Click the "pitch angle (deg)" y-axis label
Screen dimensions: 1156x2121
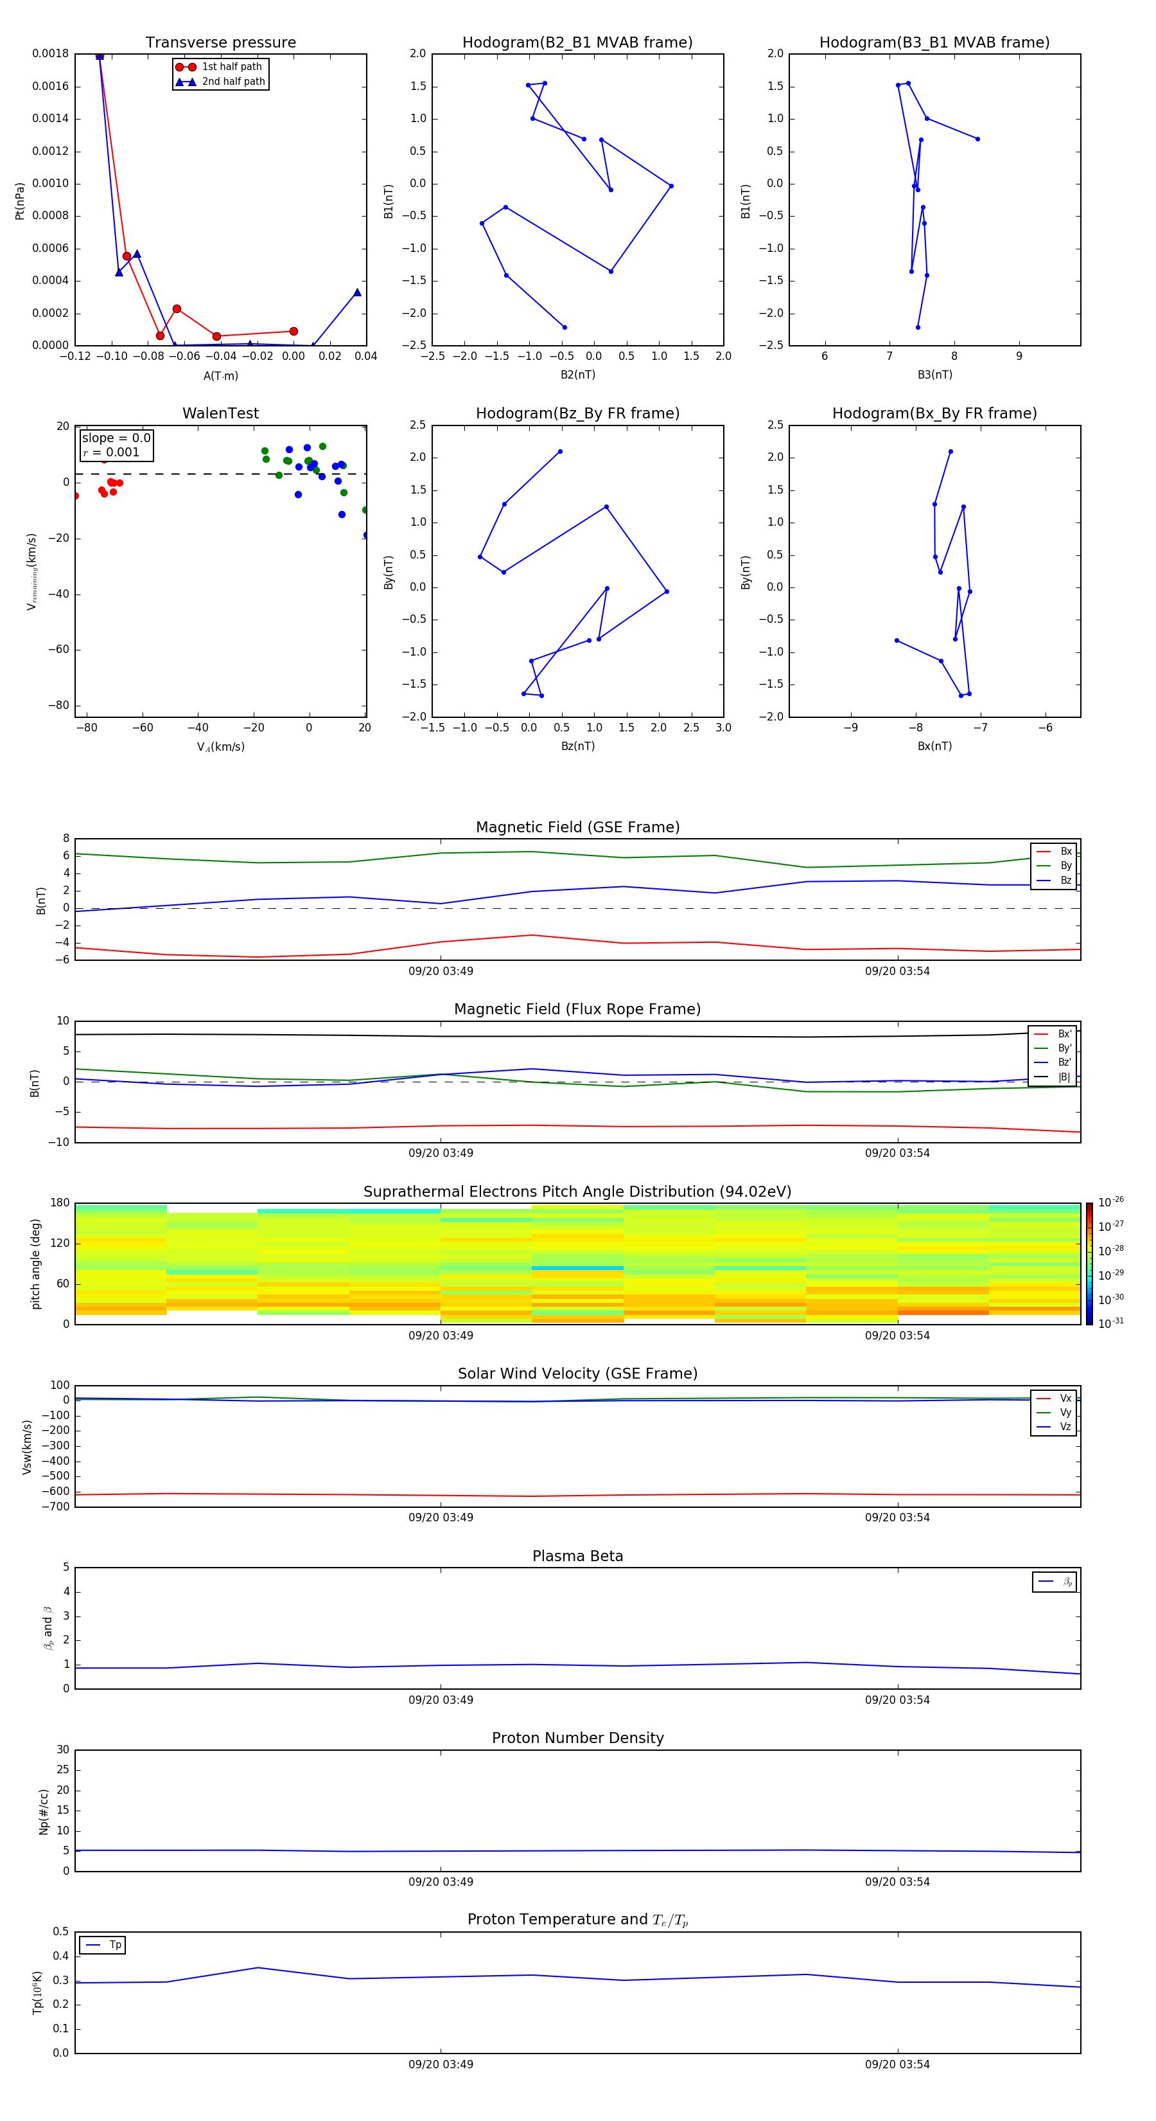(x=35, y=1264)
